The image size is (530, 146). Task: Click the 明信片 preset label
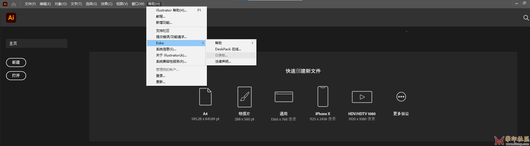(244, 114)
